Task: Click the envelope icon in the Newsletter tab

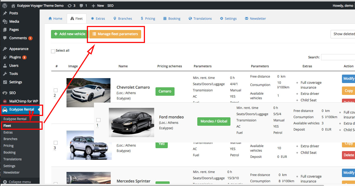Action: click(x=247, y=19)
